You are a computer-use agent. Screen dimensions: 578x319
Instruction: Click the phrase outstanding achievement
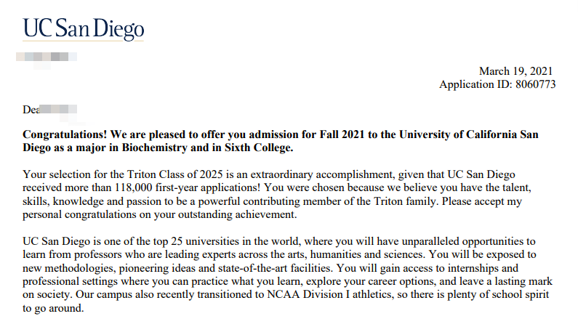[238, 214]
